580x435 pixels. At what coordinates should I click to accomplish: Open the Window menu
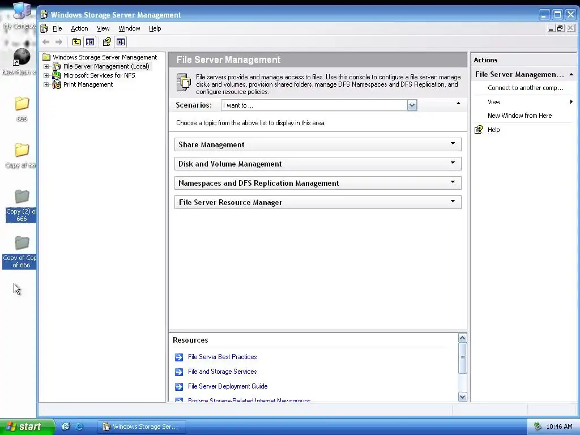(129, 28)
